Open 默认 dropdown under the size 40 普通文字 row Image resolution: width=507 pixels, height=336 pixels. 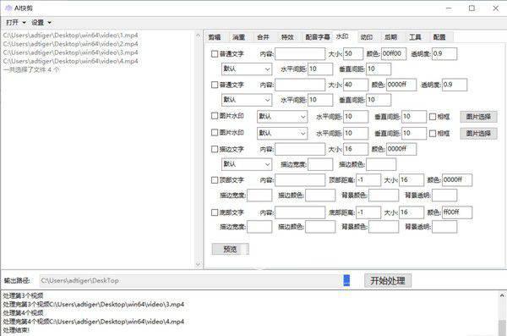247,100
